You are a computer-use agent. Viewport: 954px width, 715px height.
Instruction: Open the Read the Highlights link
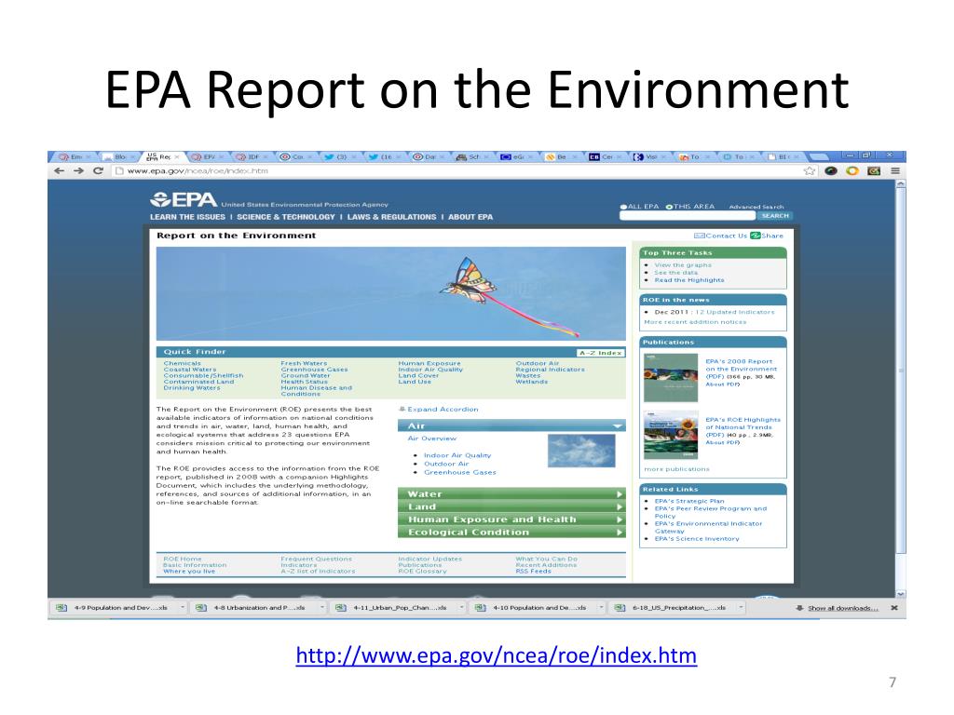pos(689,280)
